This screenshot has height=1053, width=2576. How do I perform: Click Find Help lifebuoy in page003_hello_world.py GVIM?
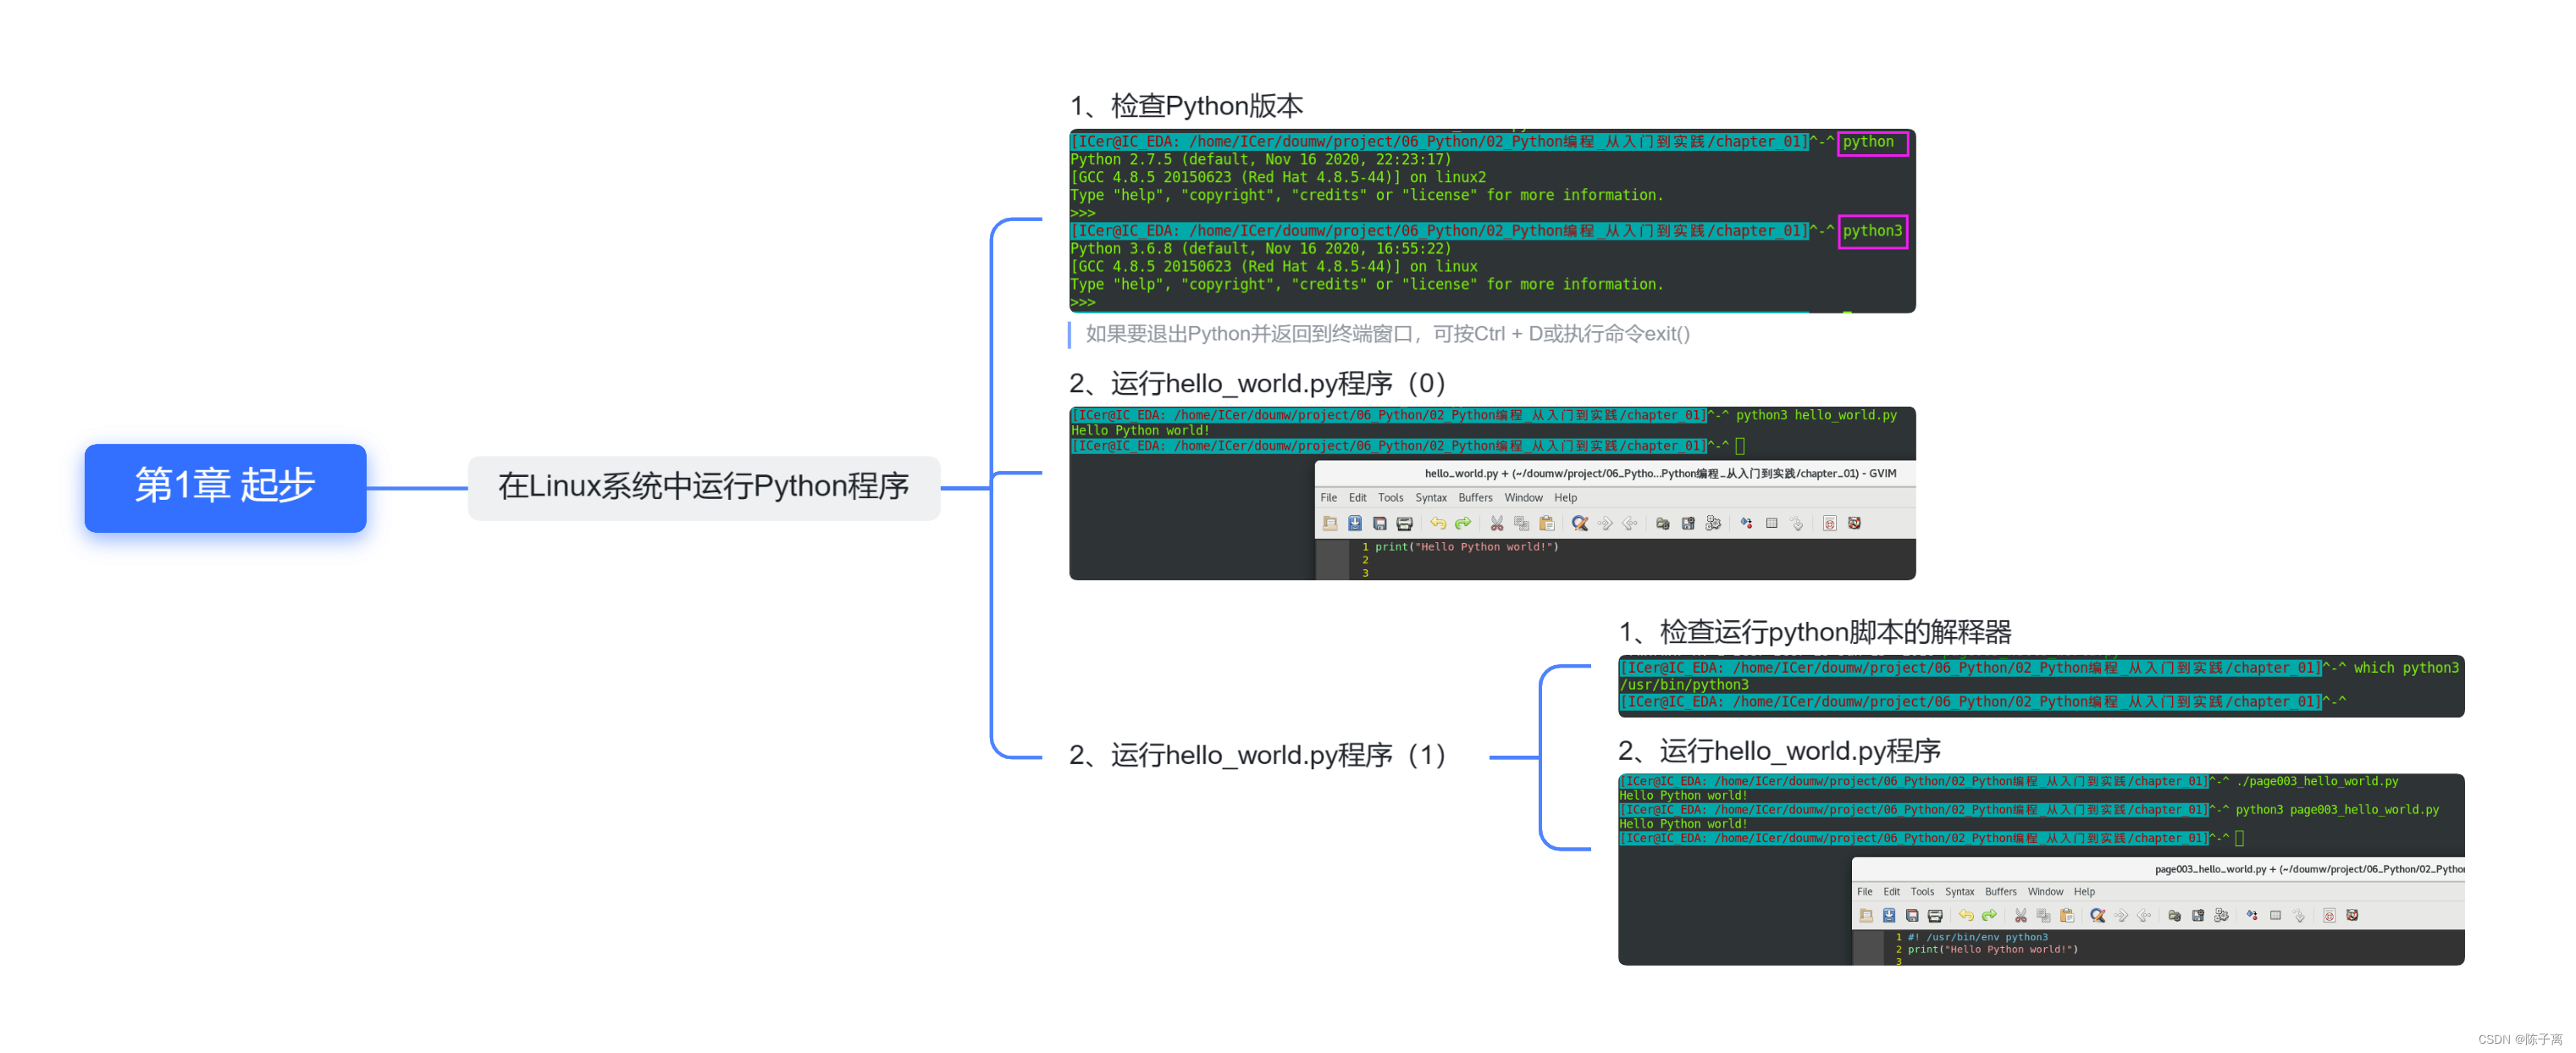click(2352, 915)
